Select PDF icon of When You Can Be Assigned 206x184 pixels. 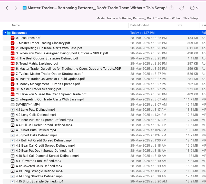point(13,53)
